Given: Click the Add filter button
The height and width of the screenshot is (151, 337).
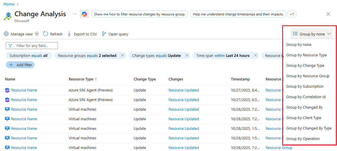Looking at the screenshot, I should tap(20, 65).
